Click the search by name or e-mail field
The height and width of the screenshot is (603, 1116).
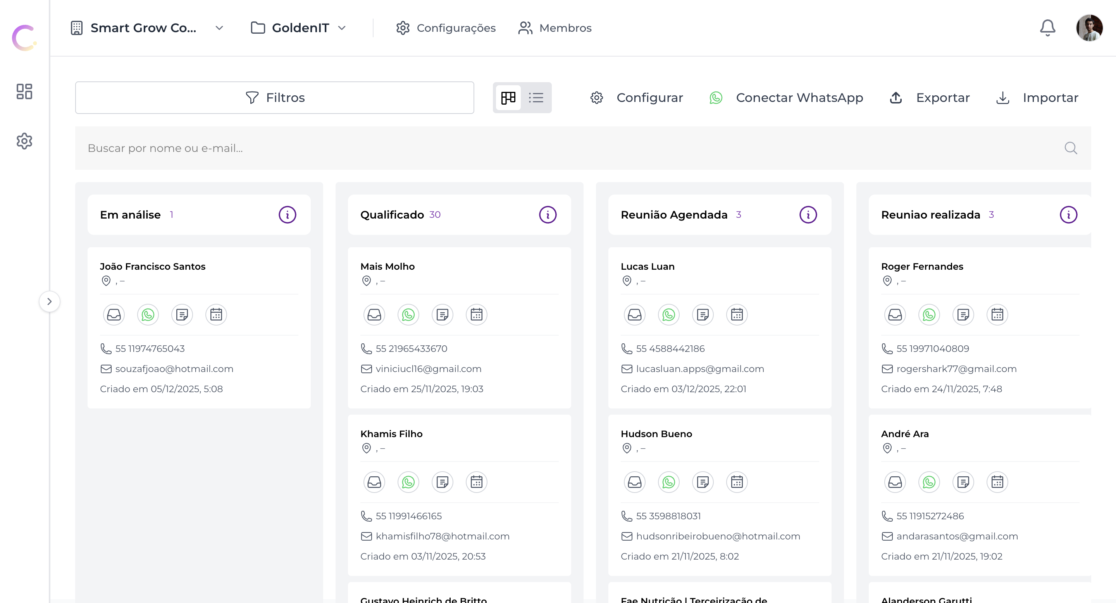[563, 148]
